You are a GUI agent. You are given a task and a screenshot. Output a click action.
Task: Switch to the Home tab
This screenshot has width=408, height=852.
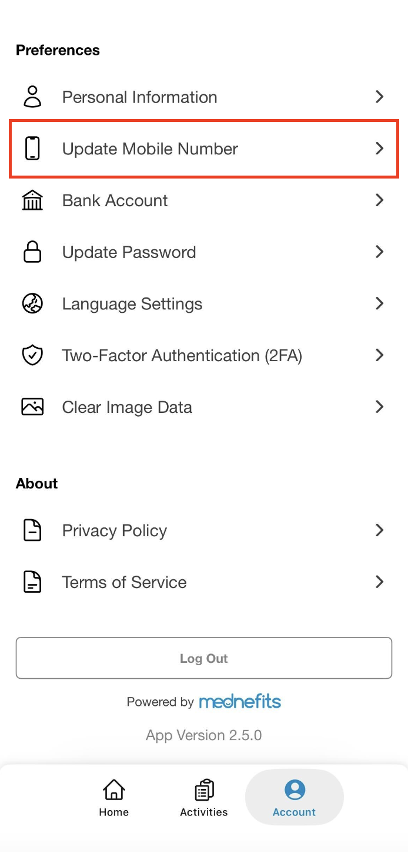pos(113,798)
